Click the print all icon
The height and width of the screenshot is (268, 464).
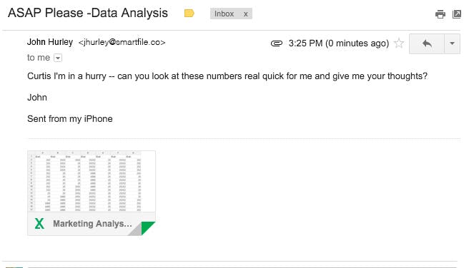[x=440, y=14]
